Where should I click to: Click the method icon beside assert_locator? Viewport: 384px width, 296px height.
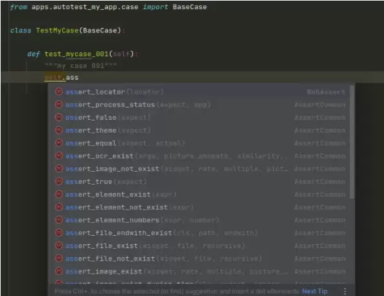[59, 91]
